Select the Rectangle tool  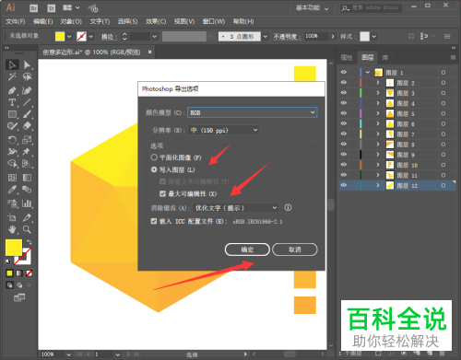point(12,114)
